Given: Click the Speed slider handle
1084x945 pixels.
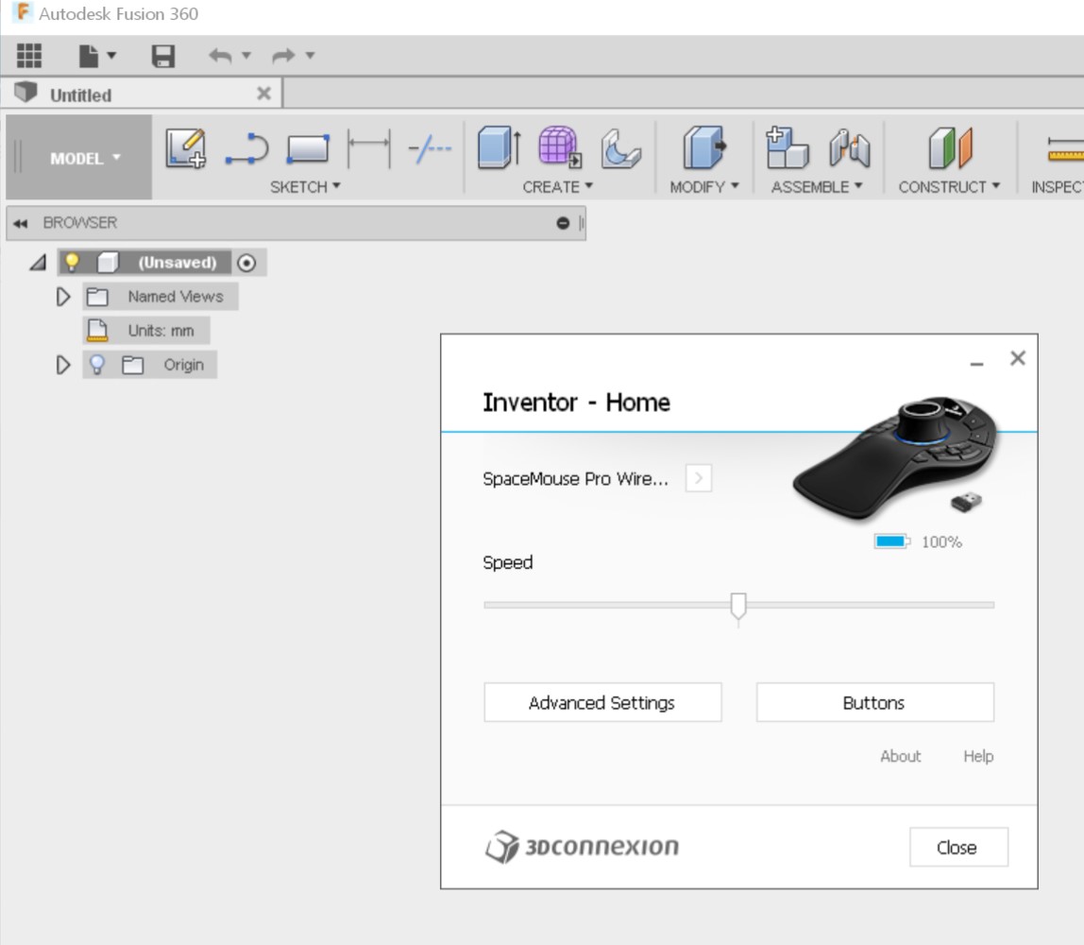Looking at the screenshot, I should coord(738,607).
